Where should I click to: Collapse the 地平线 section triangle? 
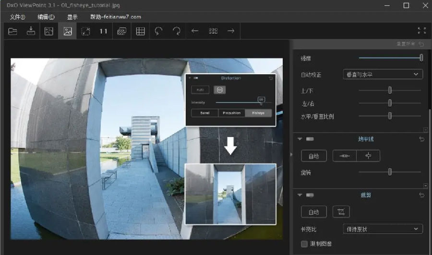300,139
